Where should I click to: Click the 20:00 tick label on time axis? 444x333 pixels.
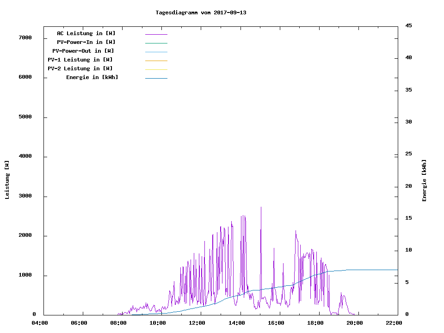pyautogui.click(x=354, y=323)
